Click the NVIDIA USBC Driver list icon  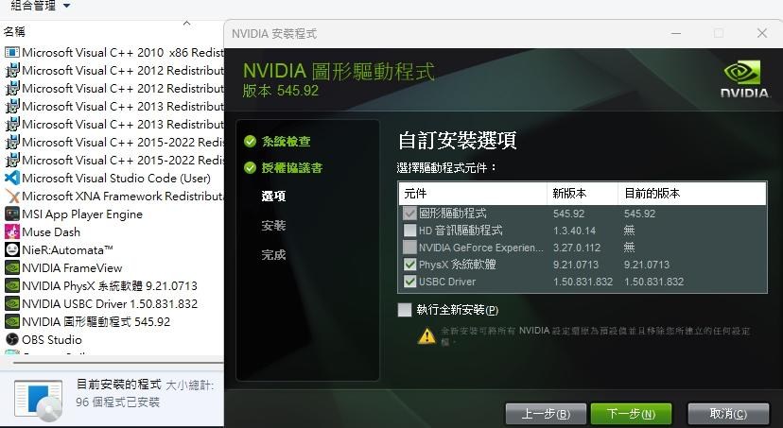click(12, 304)
